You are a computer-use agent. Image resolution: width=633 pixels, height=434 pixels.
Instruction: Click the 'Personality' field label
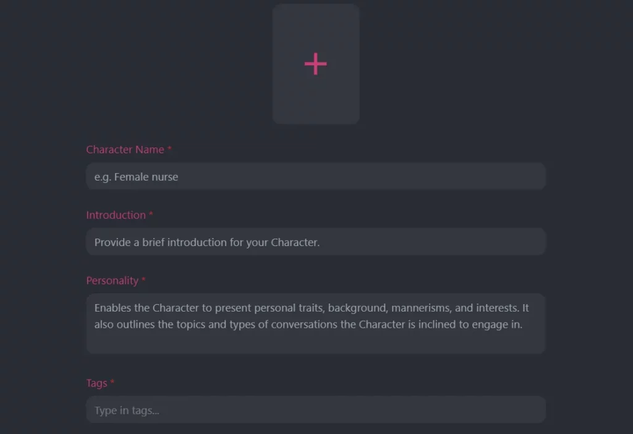(x=111, y=281)
